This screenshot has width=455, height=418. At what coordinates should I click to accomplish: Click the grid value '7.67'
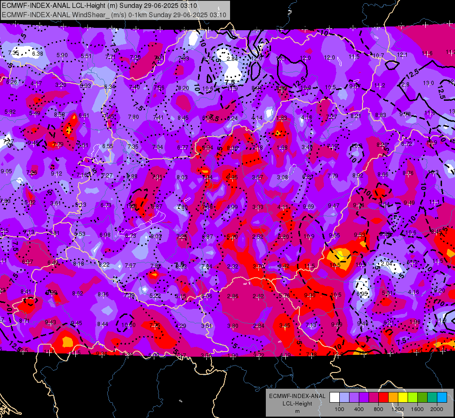(x=130, y=265)
